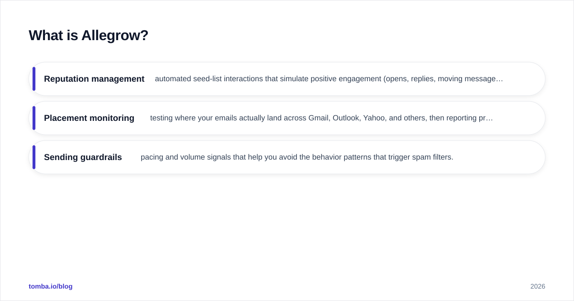This screenshot has height=301, width=574.
Task: Click the blue accent bar beside Placement monitoring
Action: pyautogui.click(x=34, y=118)
